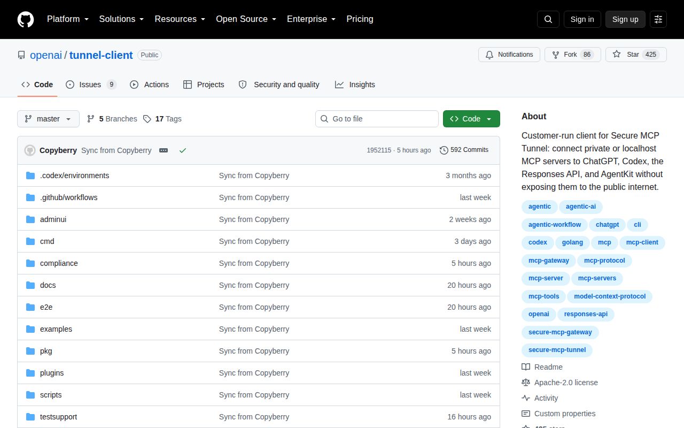
Task: Open commit message on cmd row
Action: pos(254,241)
